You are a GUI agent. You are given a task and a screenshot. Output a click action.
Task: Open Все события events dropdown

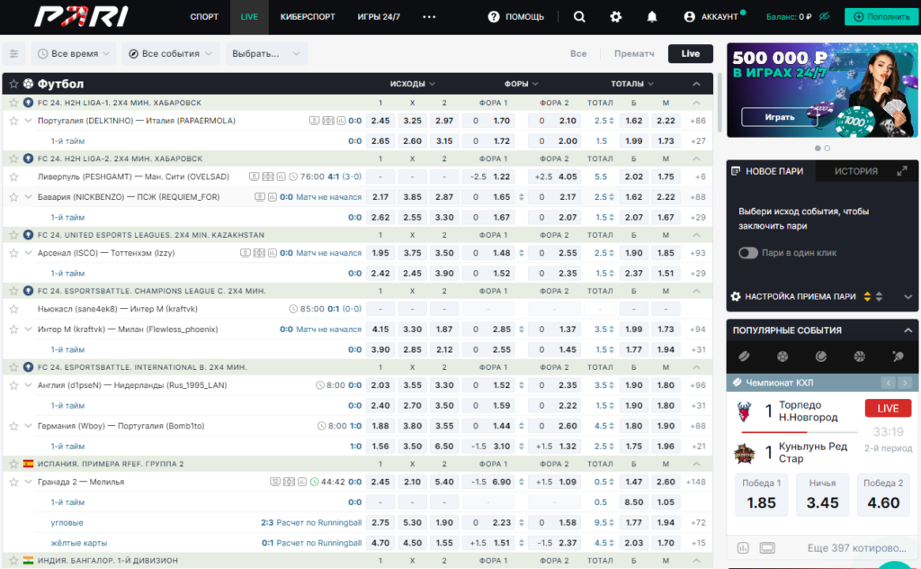point(171,53)
